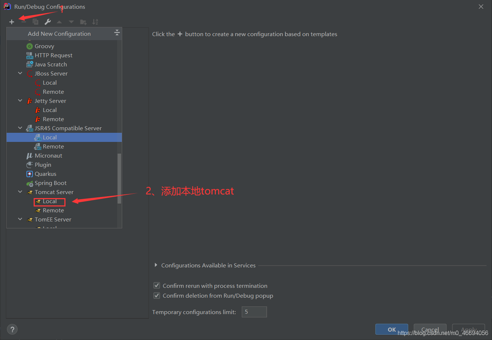This screenshot has height=340, width=492.
Task: Click the JSR45 Compatible Server icon
Action: click(30, 128)
